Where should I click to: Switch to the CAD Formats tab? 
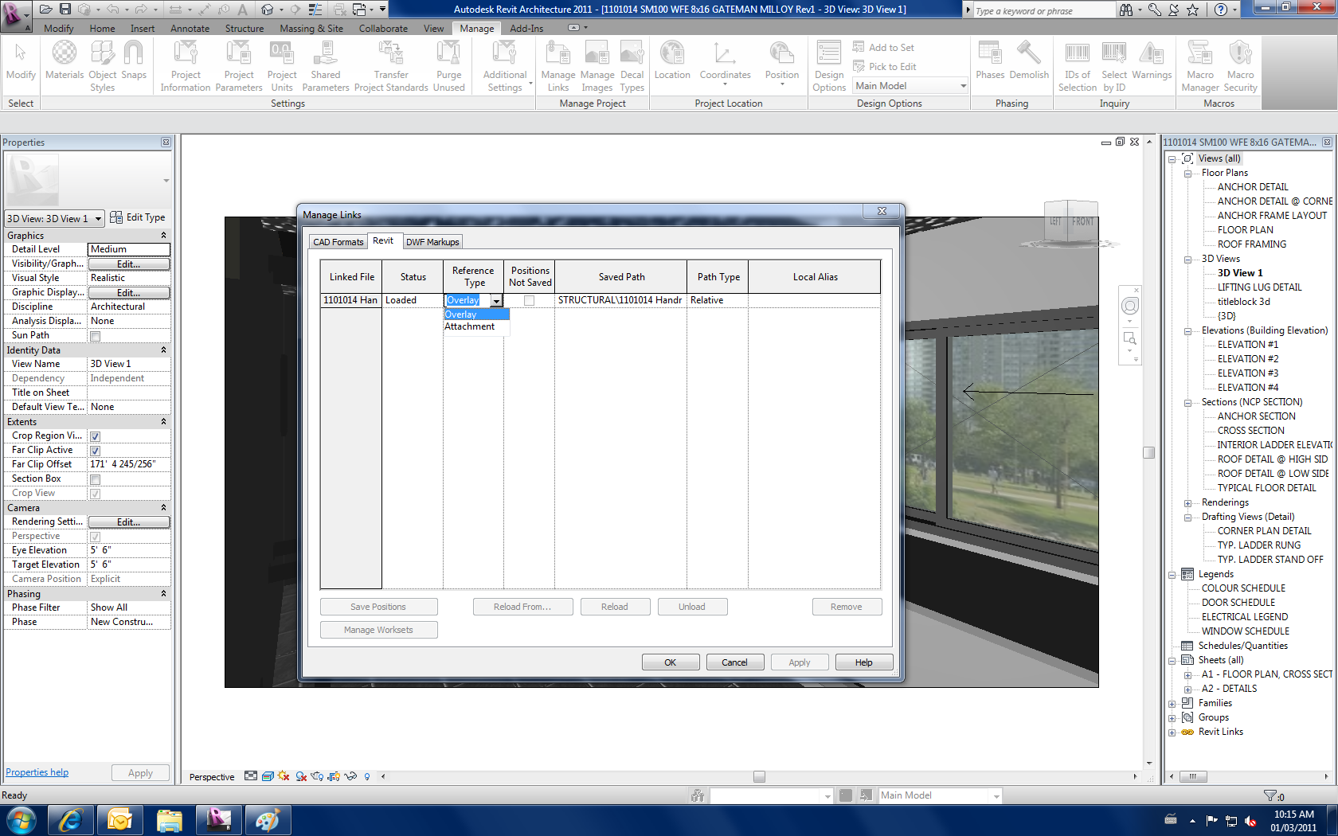pyautogui.click(x=338, y=242)
